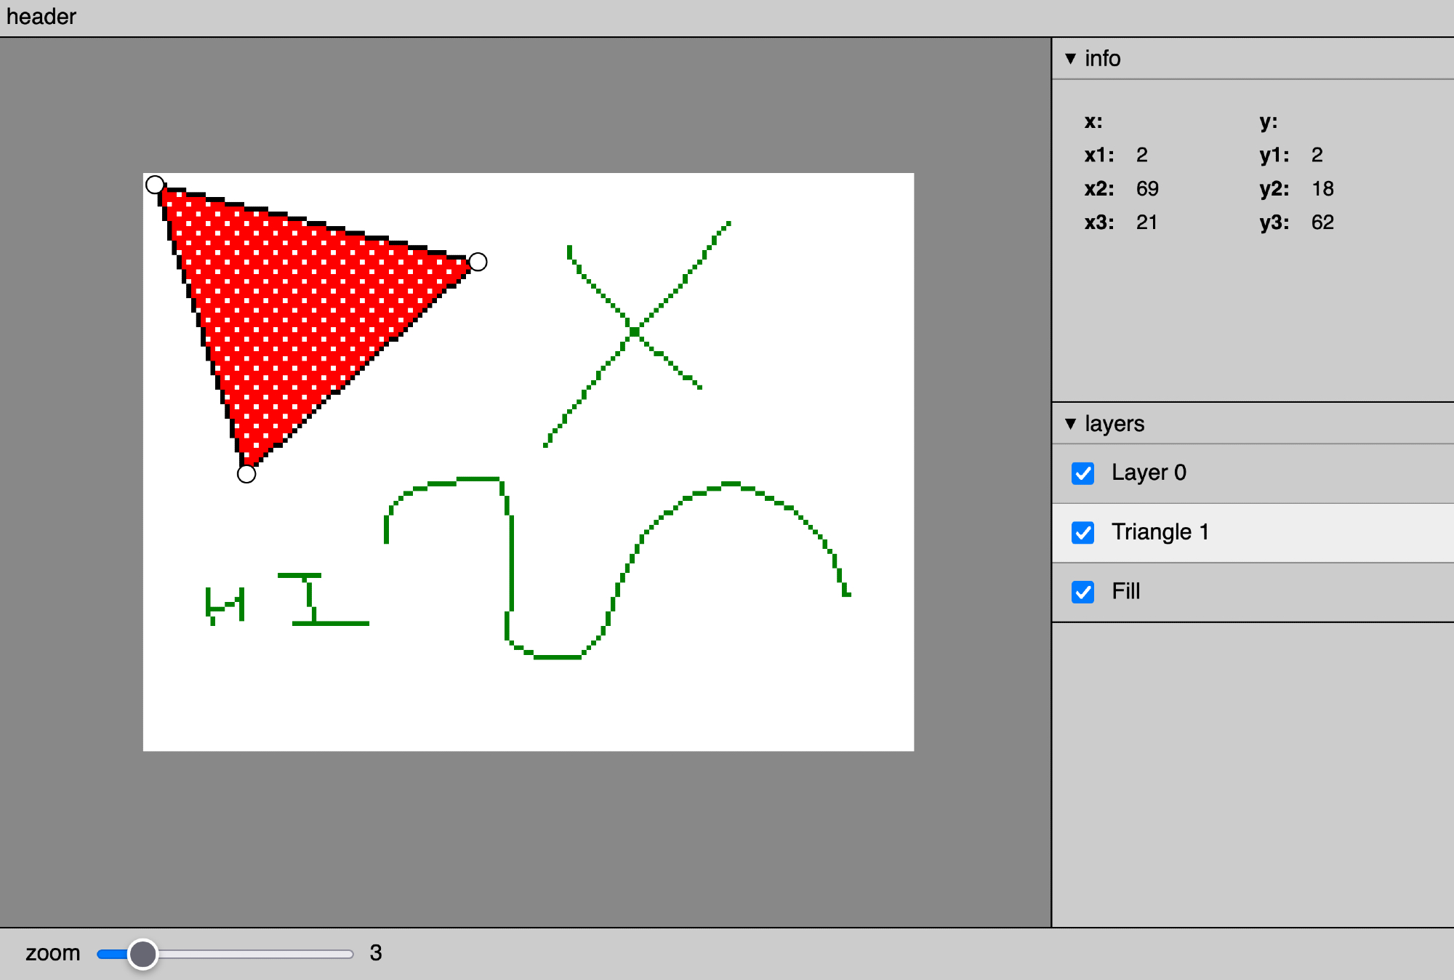This screenshot has width=1454, height=980.
Task: Collapse the info panel triangle
Action: (x=1070, y=59)
